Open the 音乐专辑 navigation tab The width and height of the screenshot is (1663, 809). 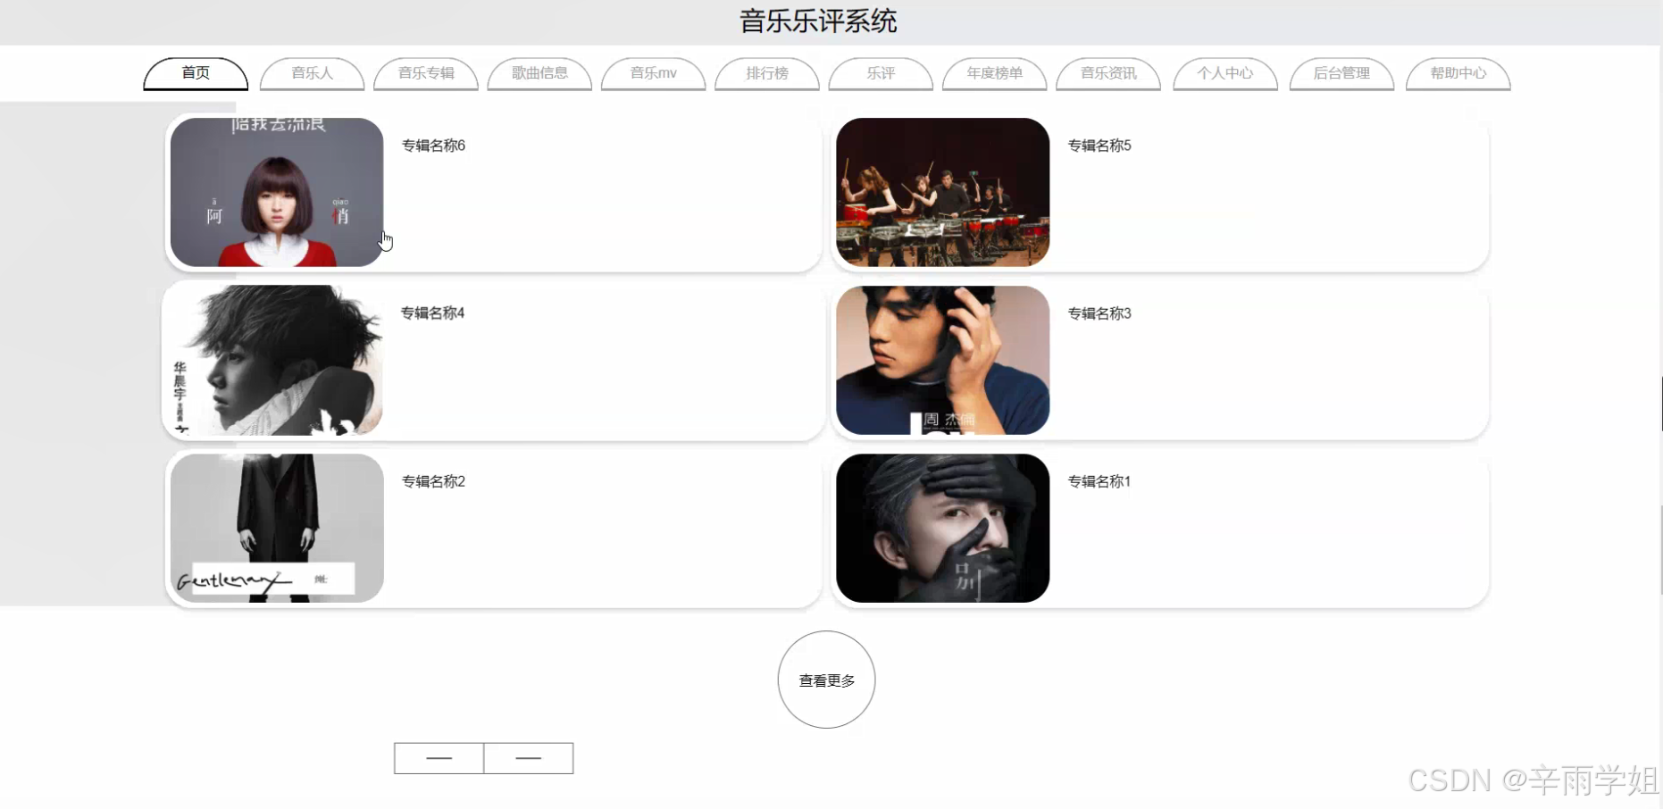tap(426, 73)
